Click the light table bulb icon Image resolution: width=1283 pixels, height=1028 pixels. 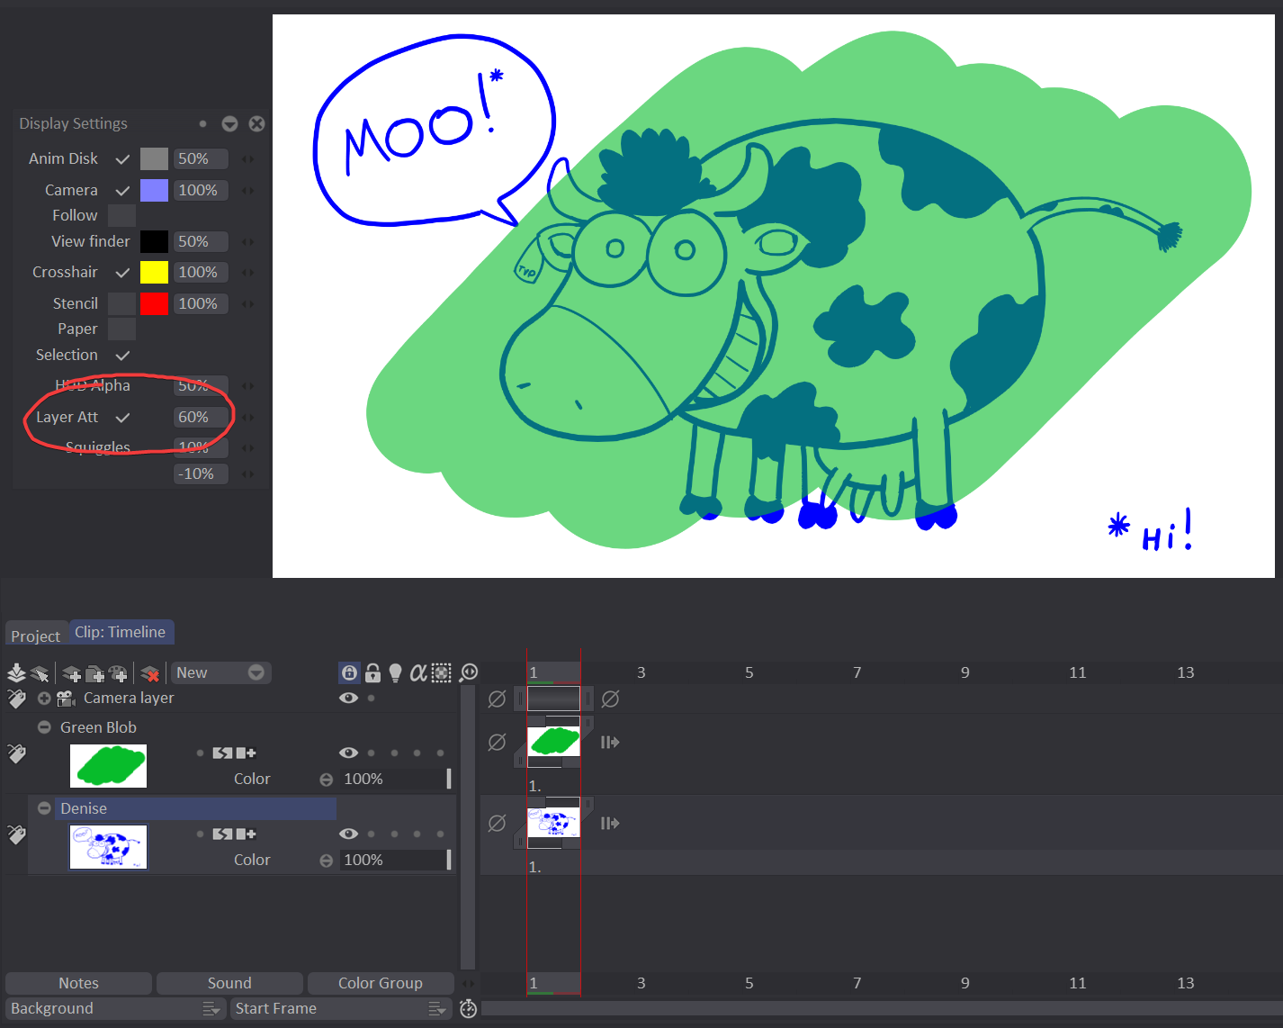click(395, 672)
